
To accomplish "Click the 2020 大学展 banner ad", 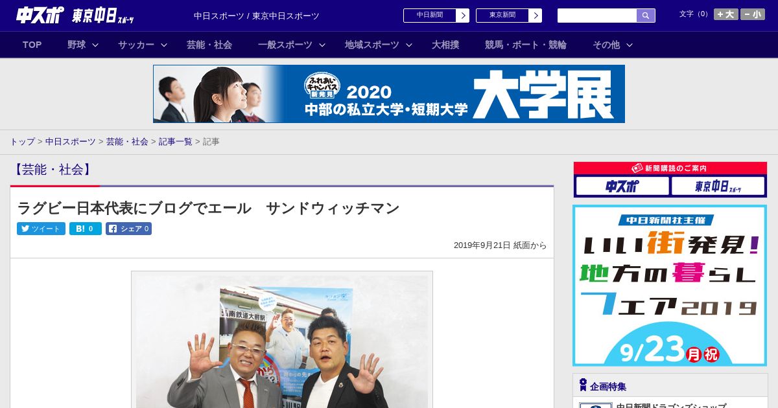I will coord(389,94).
